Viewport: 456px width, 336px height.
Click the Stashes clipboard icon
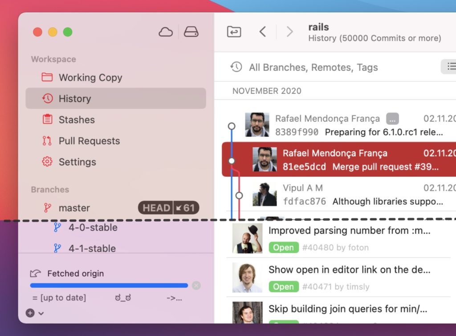click(x=47, y=119)
